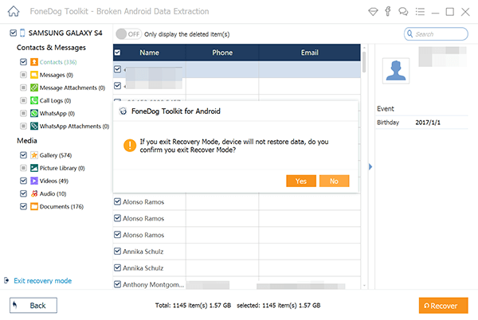This screenshot has width=478, height=320.
Task: Click scroll up arrow of contacts list
Action: (x=364, y=48)
